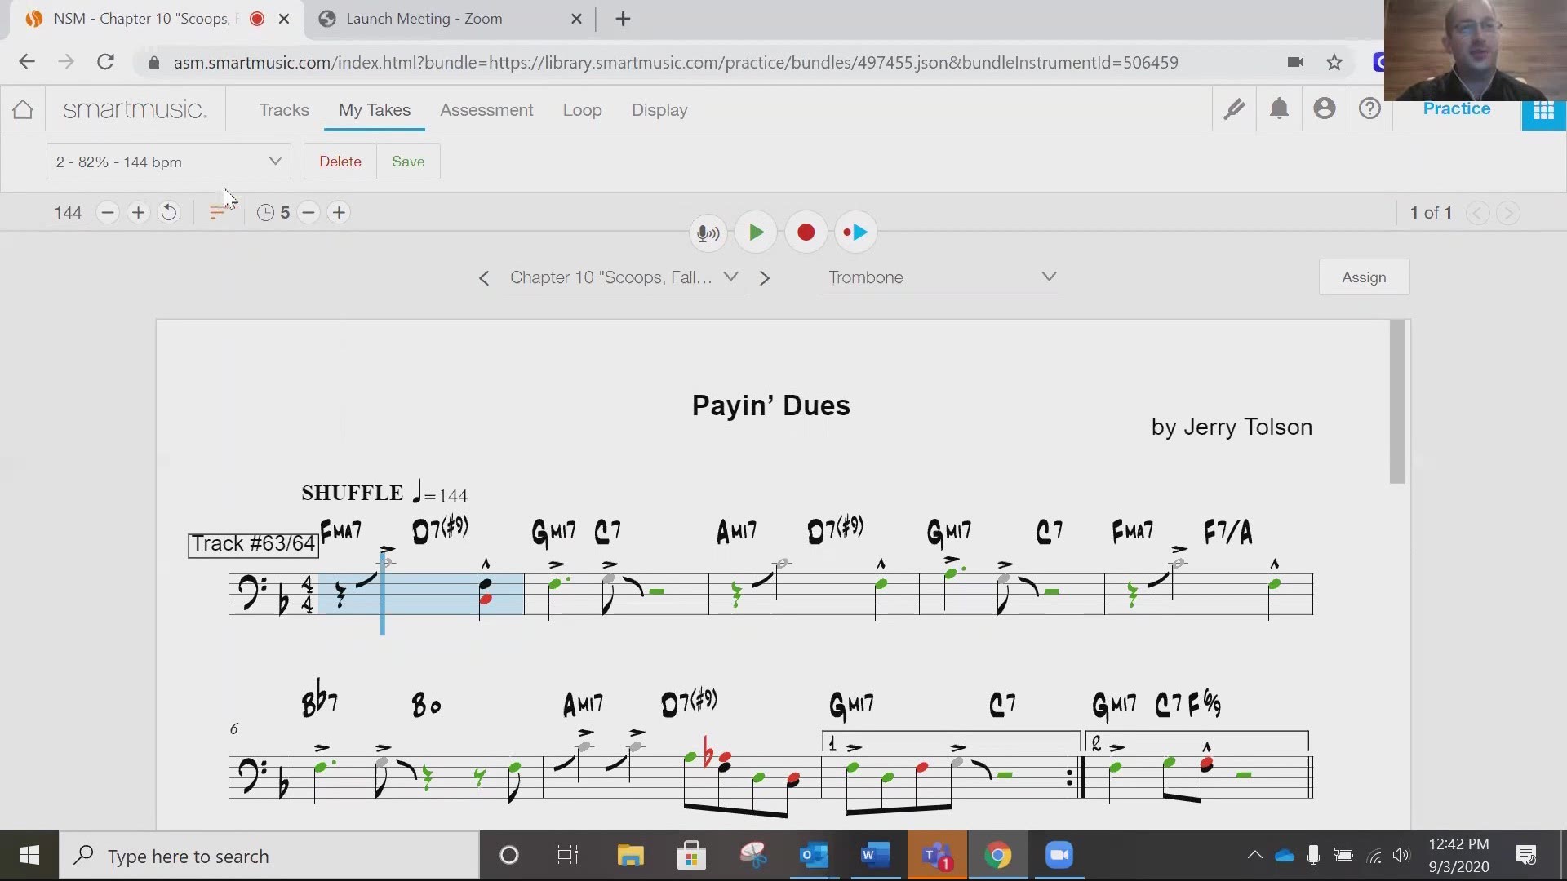
Task: Click the Save button for current take
Action: point(406,162)
